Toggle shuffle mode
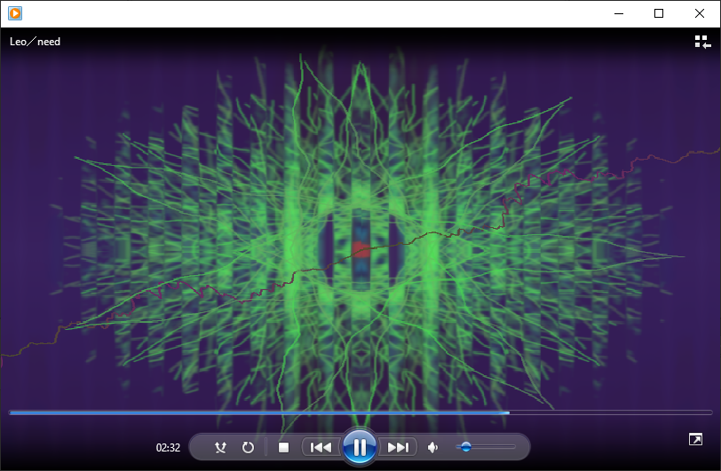The width and height of the screenshot is (721, 471). [221, 447]
